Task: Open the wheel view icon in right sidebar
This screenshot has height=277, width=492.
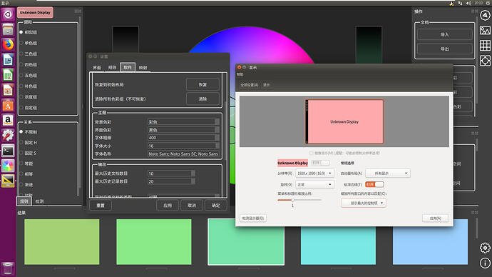Action: [485, 15]
